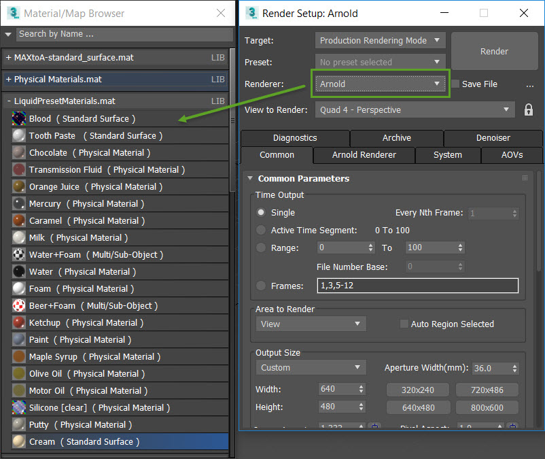Click the Milk material sphere icon
Viewport: 545px width, 459px height.
19,238
